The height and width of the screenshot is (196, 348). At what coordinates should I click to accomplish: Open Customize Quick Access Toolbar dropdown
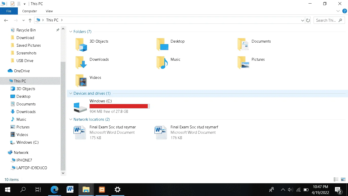coord(24,4)
